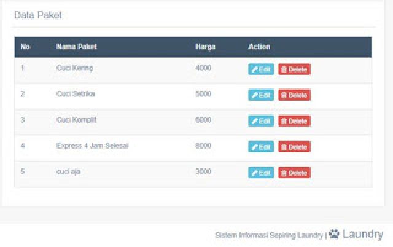Viewport: 393px width, 247px height.
Task: Click the price 8000 cell
Action: coord(203,146)
